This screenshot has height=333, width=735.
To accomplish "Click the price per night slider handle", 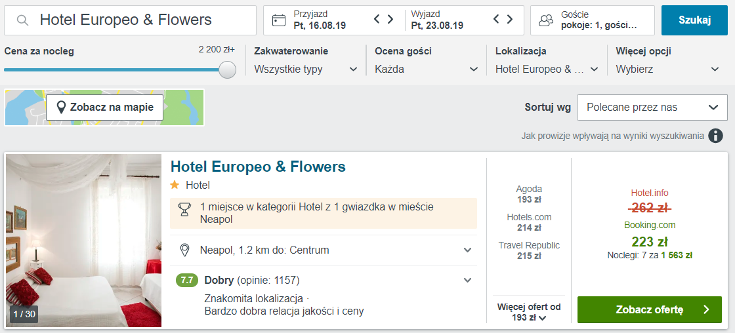I will (227, 69).
